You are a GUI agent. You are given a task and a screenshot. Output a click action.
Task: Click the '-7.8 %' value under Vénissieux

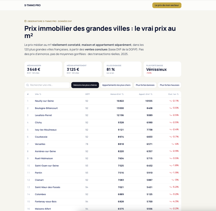coord(149,73)
